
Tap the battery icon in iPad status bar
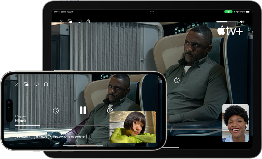(x=248, y=12)
